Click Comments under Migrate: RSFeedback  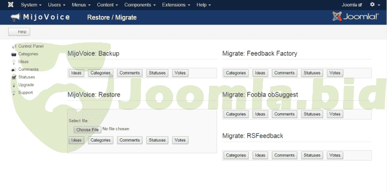click(x=284, y=155)
